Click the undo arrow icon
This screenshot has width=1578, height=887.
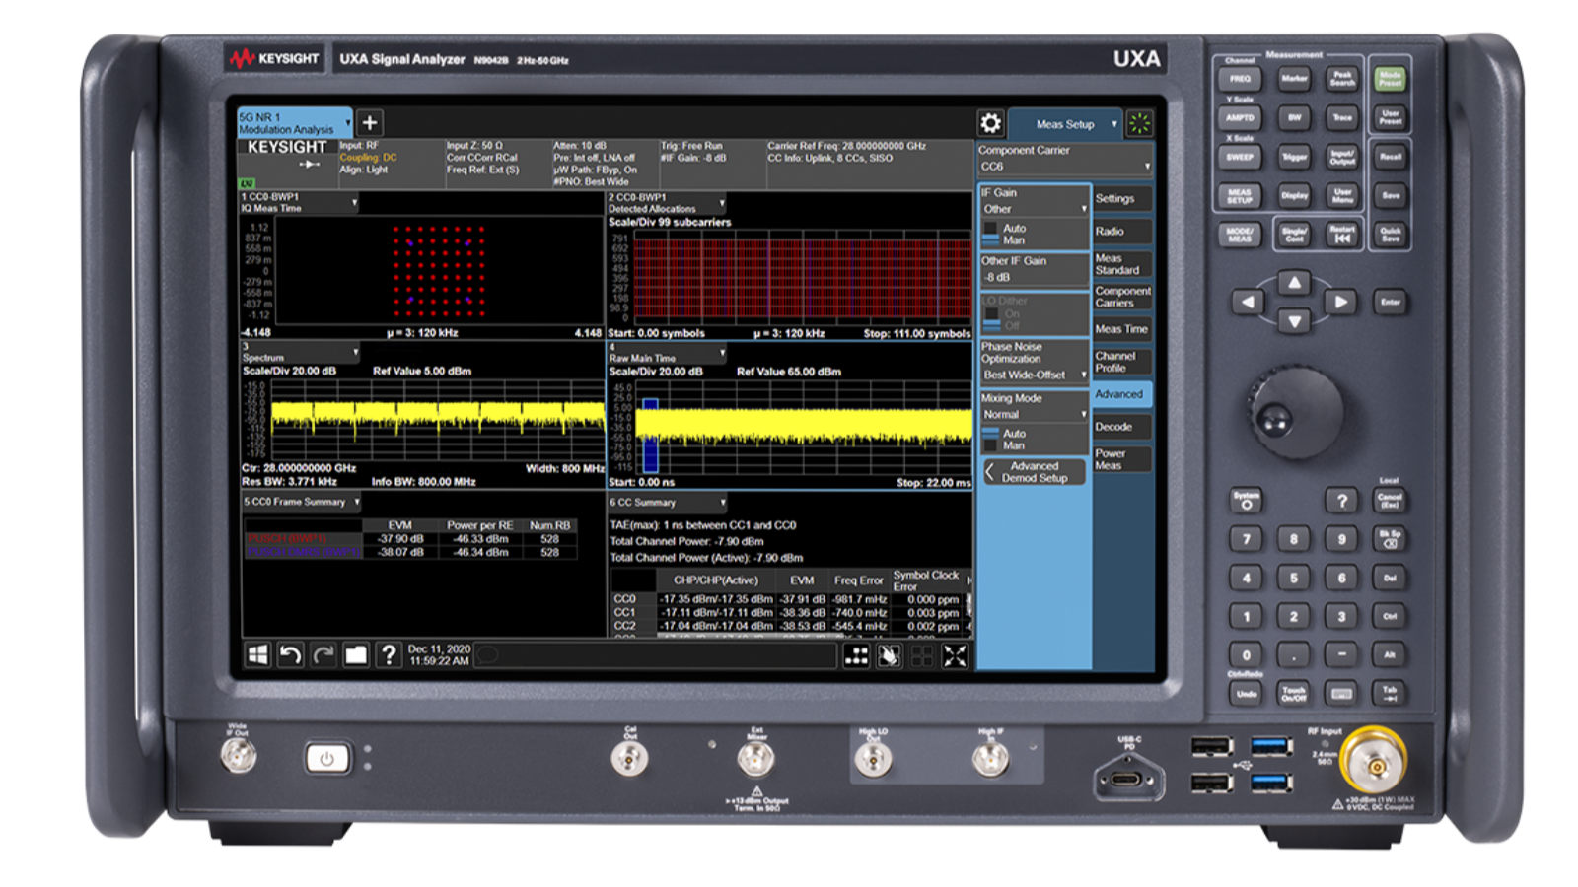pos(290,655)
